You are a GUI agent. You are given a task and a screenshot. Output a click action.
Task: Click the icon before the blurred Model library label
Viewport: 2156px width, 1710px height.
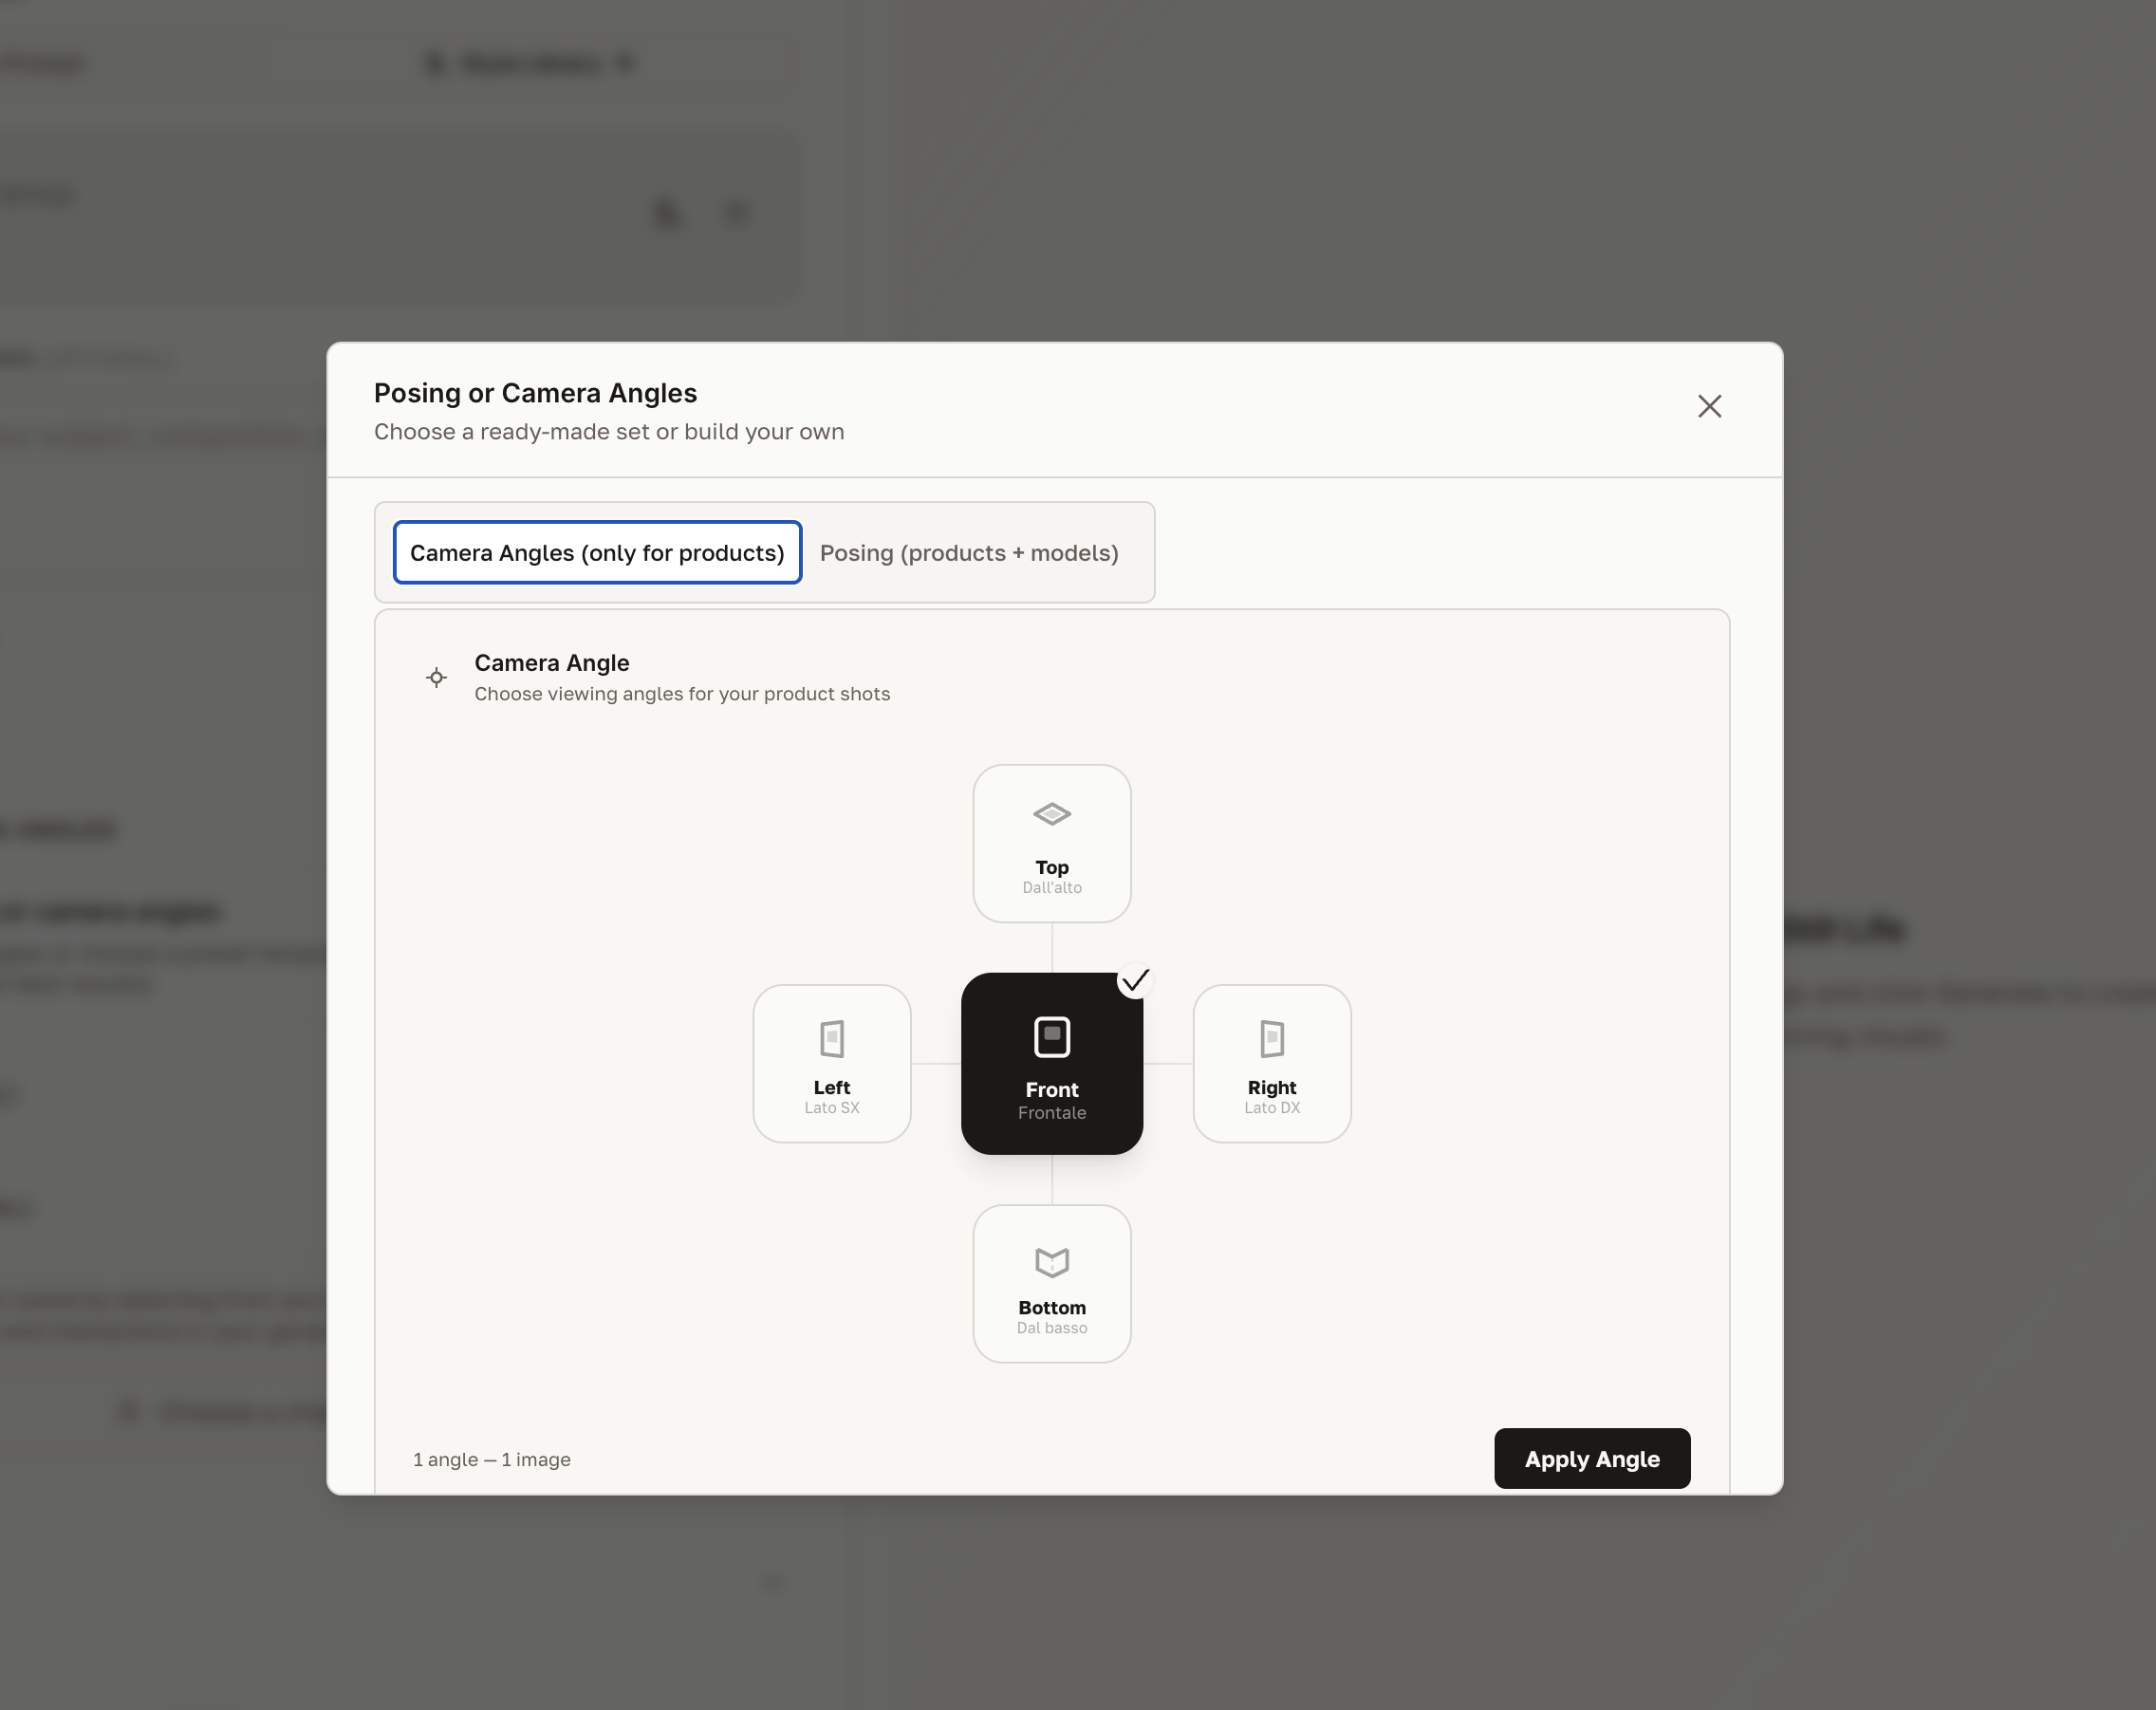click(x=434, y=63)
